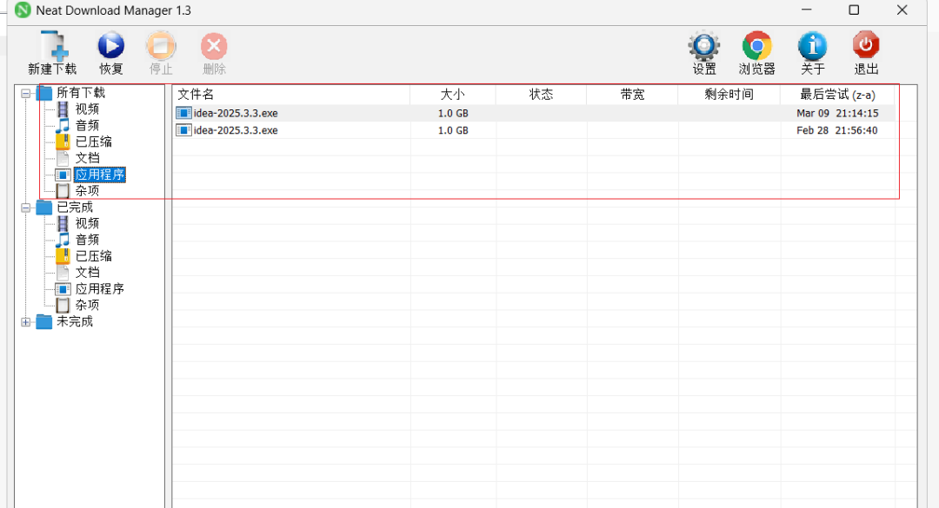939x508 pixels.
Task: Collapse the 已完成 tree node
Action: pos(26,208)
